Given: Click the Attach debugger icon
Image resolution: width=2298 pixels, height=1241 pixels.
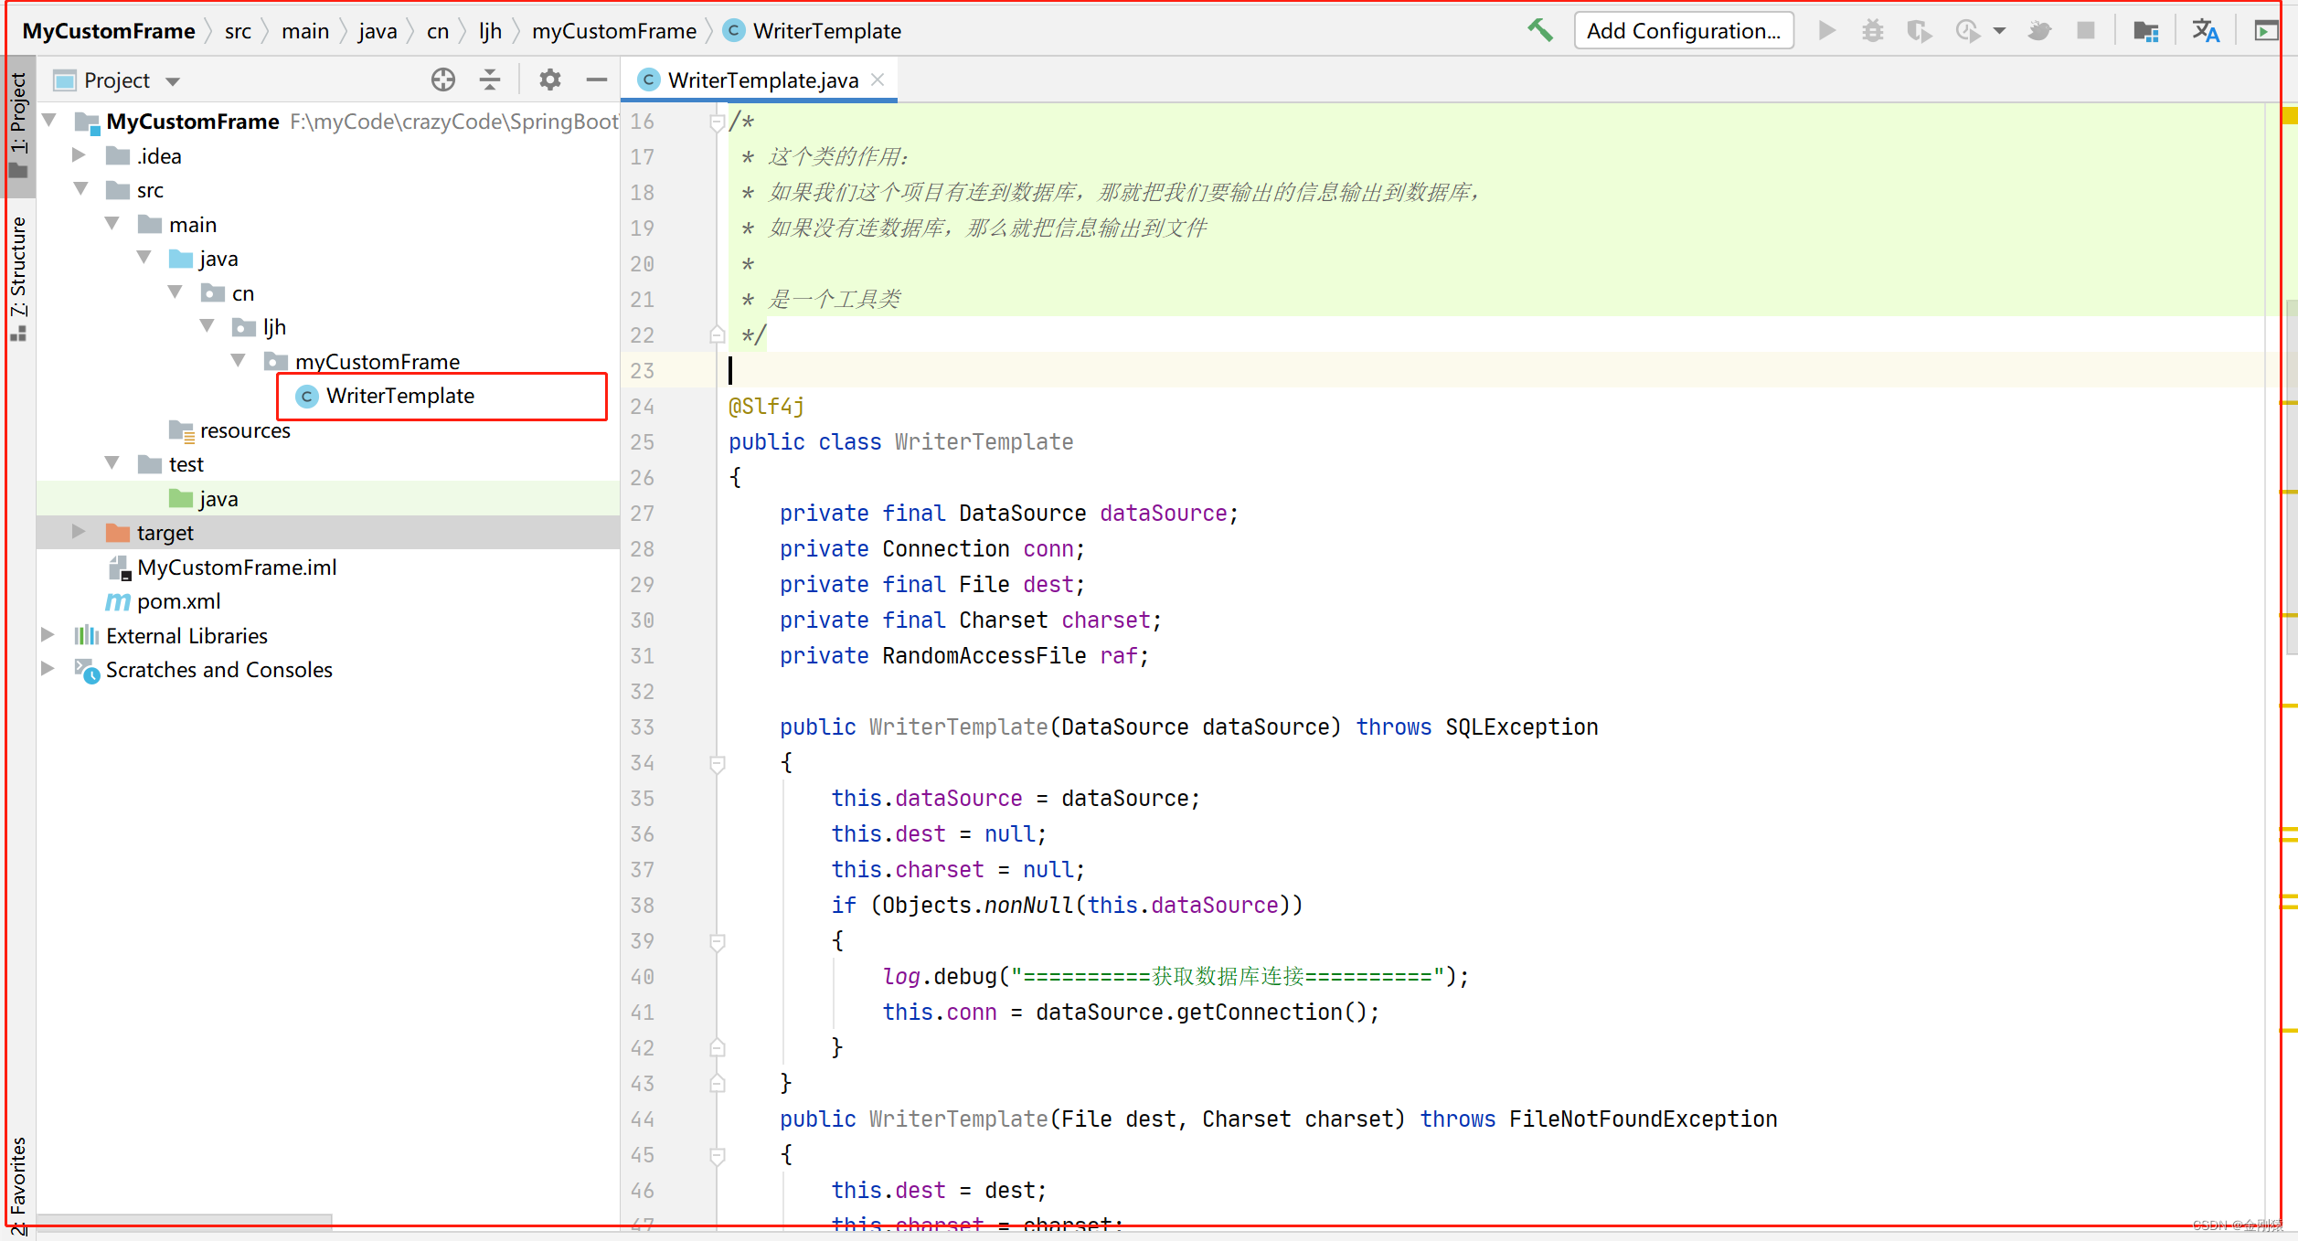Looking at the screenshot, I should (2039, 31).
